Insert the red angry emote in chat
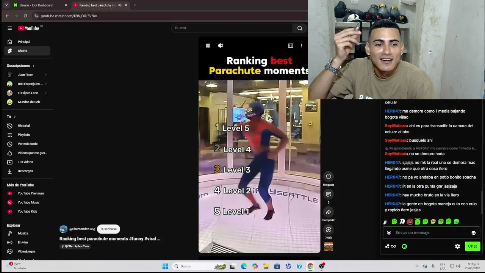 [410, 221]
